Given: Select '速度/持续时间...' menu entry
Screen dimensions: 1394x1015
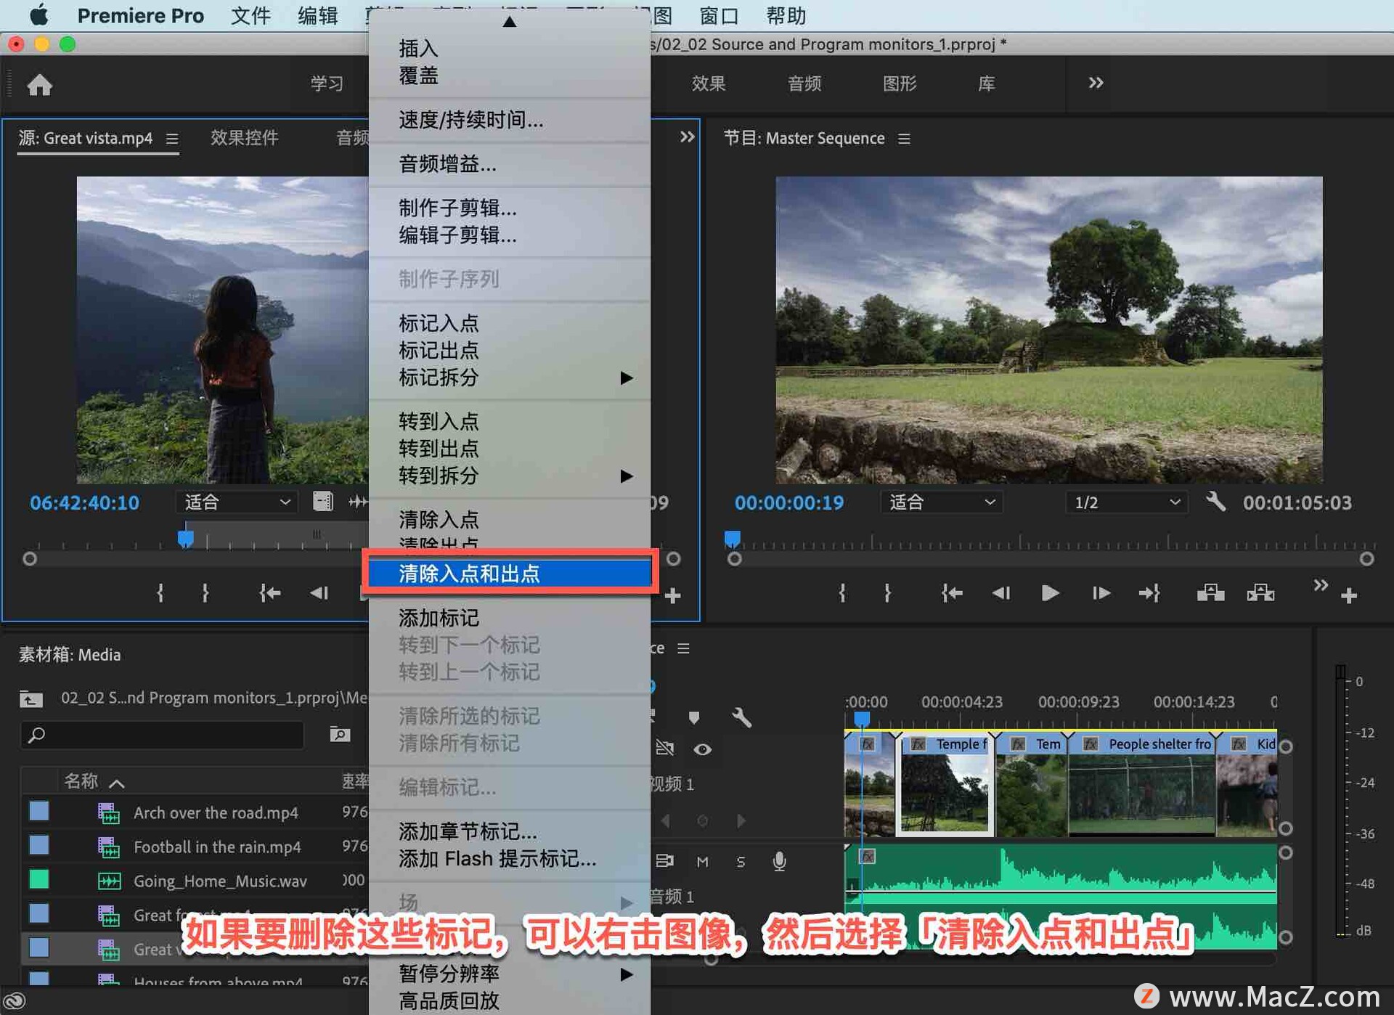Looking at the screenshot, I should point(470,120).
